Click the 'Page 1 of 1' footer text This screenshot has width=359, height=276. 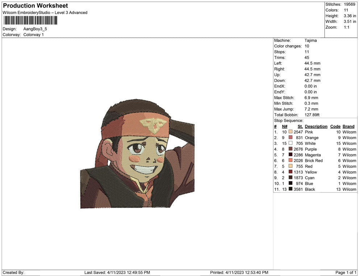tap(346, 272)
